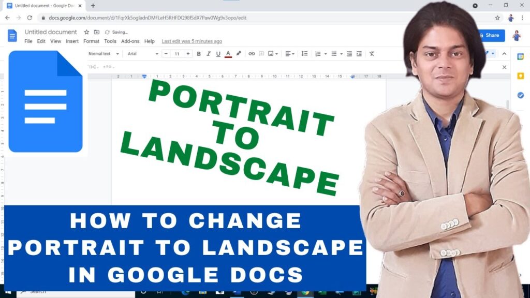Reload the page in Chrome

[30, 18]
